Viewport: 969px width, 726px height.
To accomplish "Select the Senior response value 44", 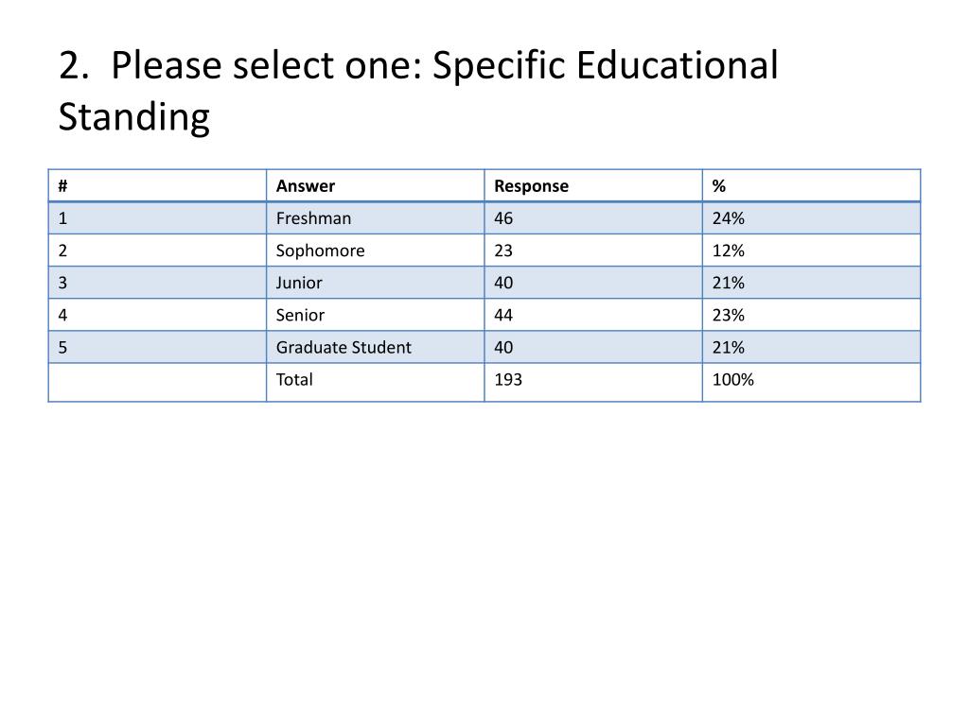I will pyautogui.click(x=593, y=315).
